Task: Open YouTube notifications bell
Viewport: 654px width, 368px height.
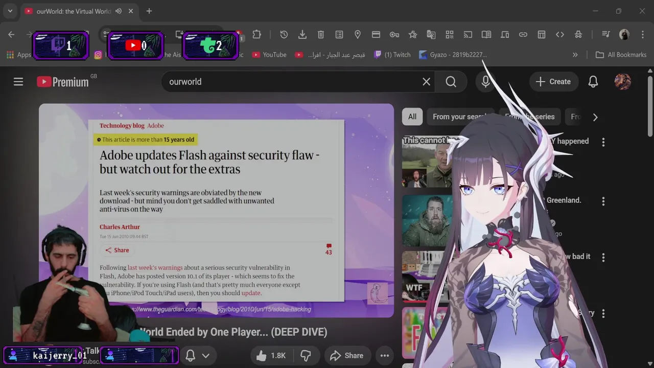Action: [593, 82]
